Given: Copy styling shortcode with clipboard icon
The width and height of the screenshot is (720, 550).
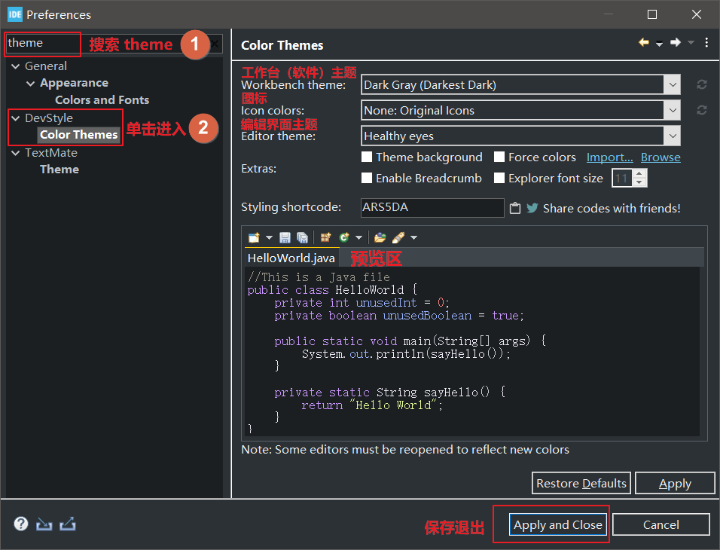Looking at the screenshot, I should coord(515,208).
